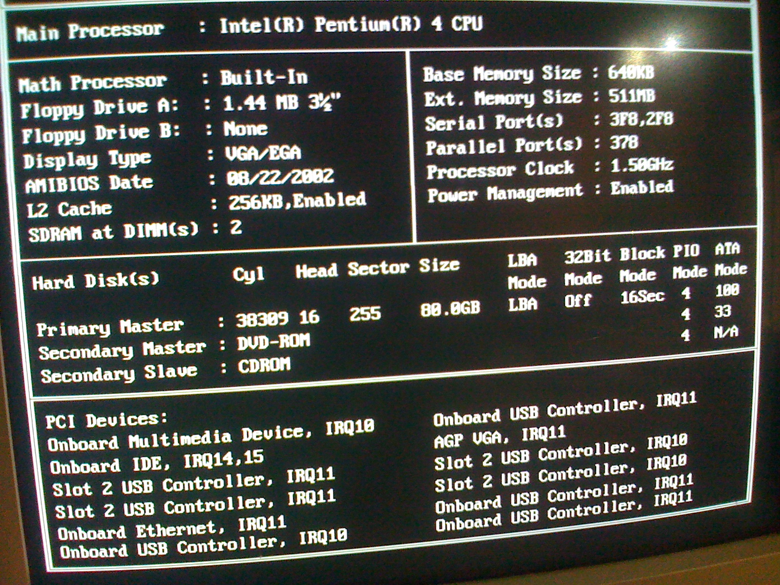This screenshot has width=780, height=585.
Task: Click the "Block Mode" column header
Action: [642, 265]
